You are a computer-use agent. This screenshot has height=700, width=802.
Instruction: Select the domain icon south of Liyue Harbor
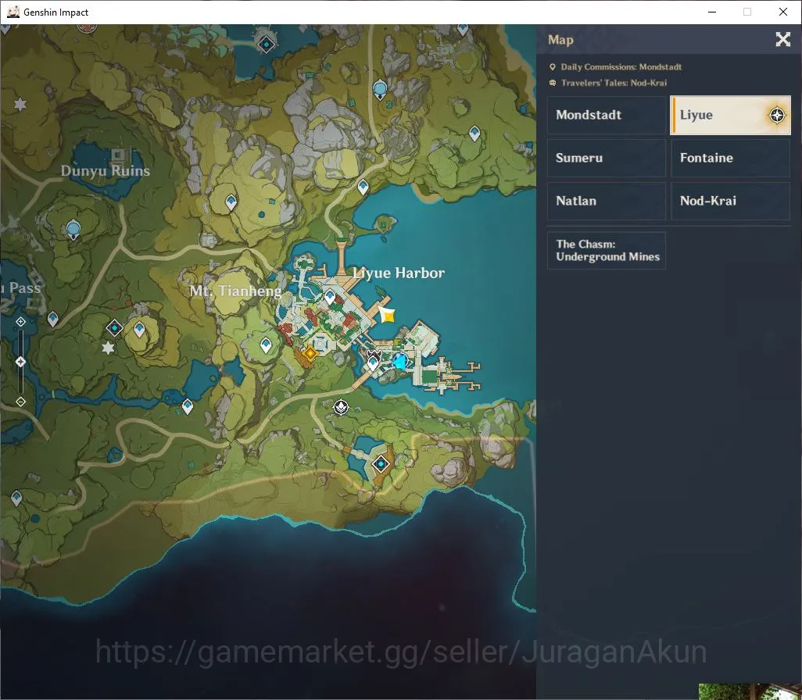point(381,464)
